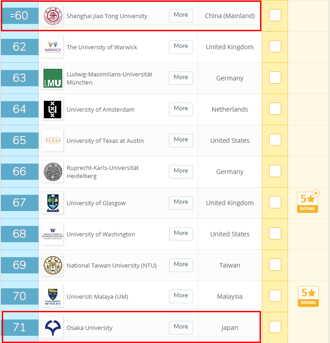330x343 pixels.
Task: Open National Taiwan University (NTU) link
Action: (112, 266)
